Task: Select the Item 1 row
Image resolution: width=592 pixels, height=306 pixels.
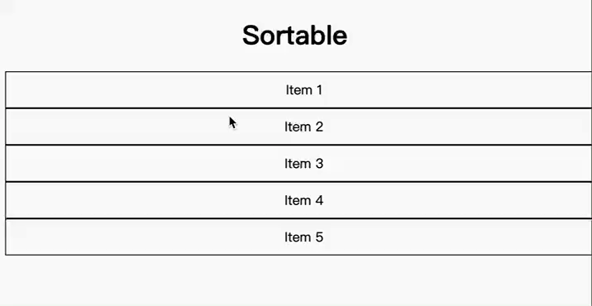Action: tap(298, 89)
